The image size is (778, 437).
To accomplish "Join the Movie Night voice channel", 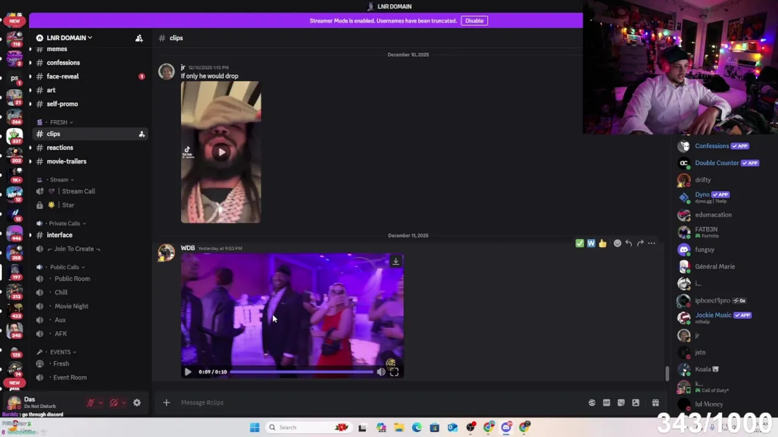I will point(71,307).
